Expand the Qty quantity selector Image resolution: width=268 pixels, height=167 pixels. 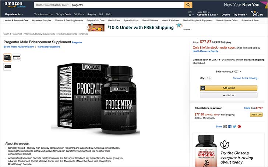click(208, 79)
